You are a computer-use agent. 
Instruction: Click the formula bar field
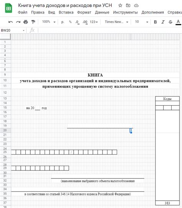[x=110, y=30]
